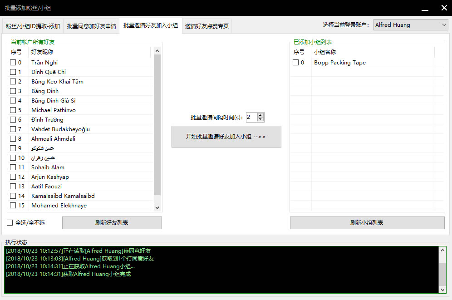Decrease invite interval with the down arrow
Screen dimensions: 452x300
[260, 120]
